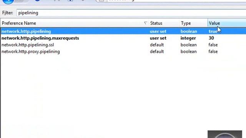Image resolution: width=246 pixels, height=138 pixels.
Task: Click false value of network.http.proxy.pipelining
Action: click(x=213, y=52)
